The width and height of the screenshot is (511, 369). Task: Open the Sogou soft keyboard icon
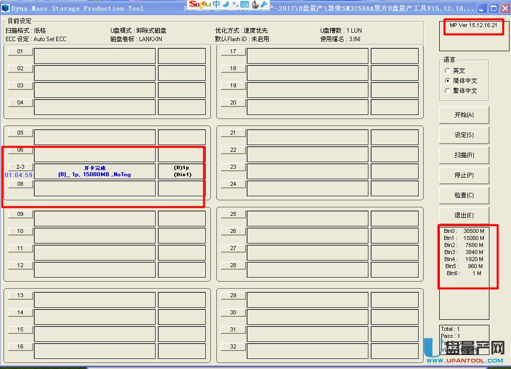coord(244,4)
